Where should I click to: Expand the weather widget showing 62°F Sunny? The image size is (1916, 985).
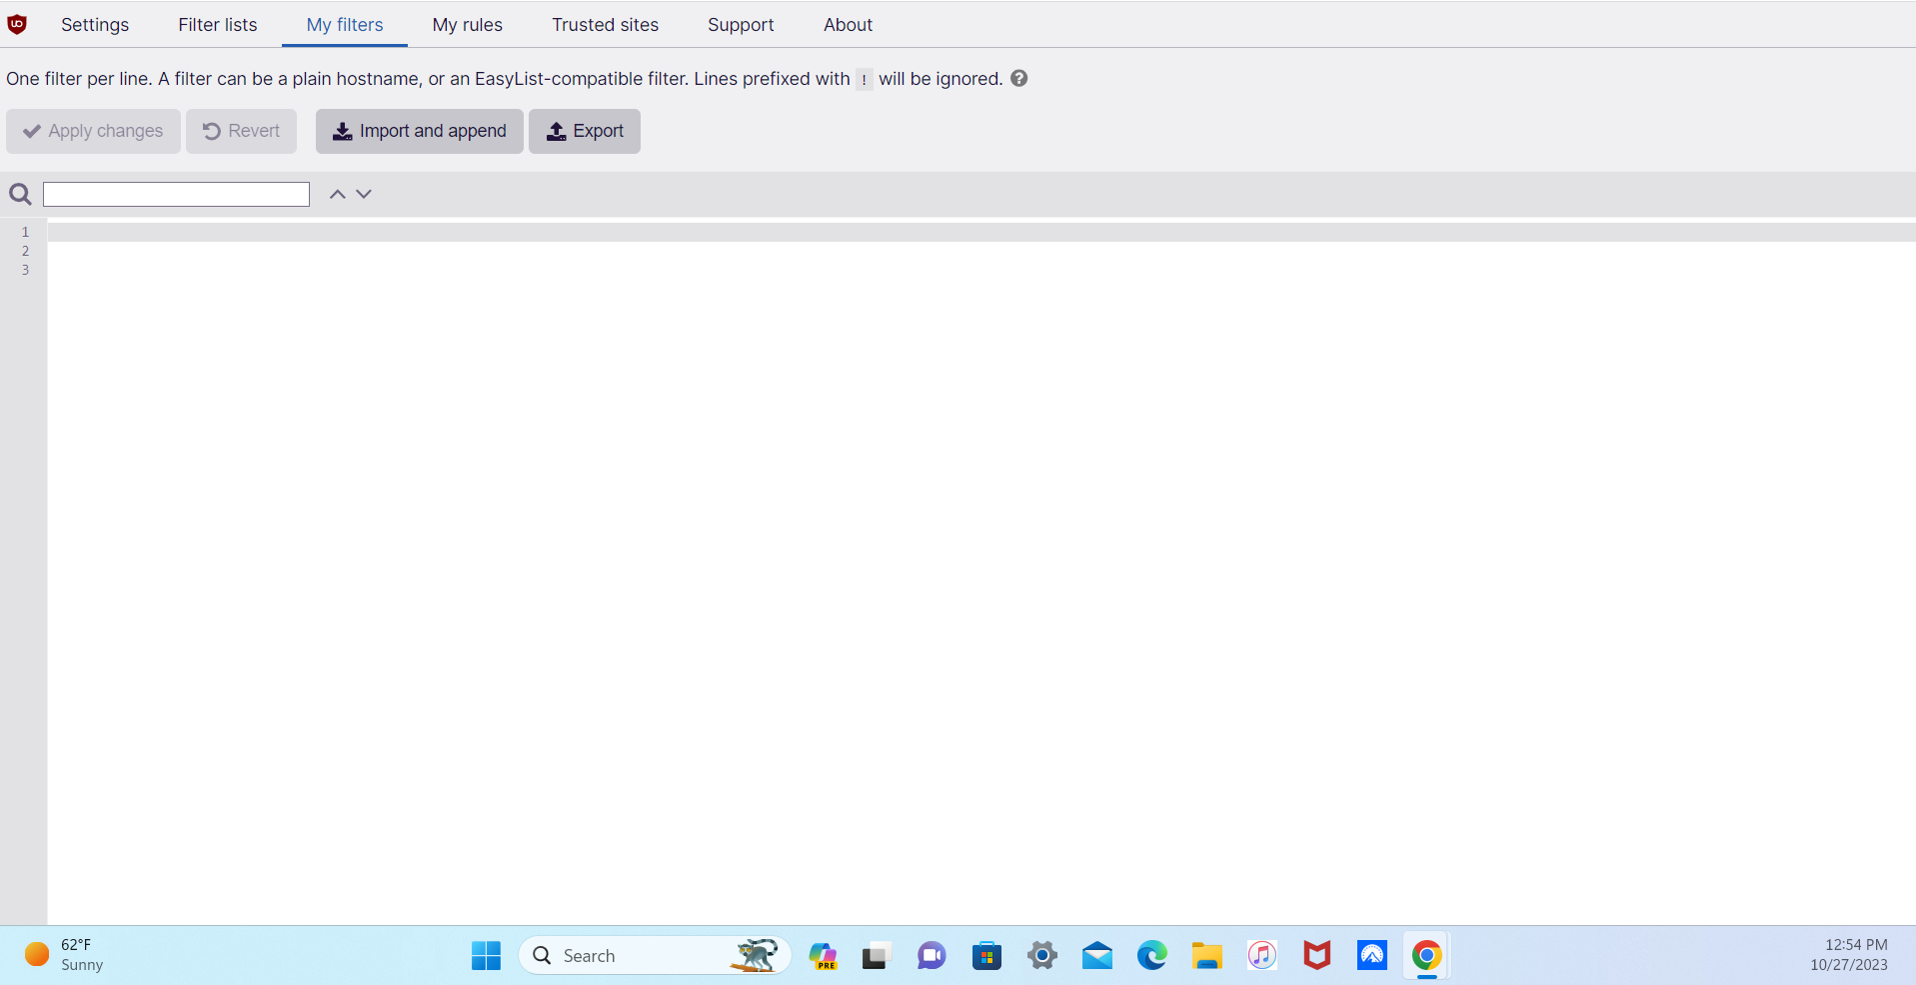(x=60, y=955)
